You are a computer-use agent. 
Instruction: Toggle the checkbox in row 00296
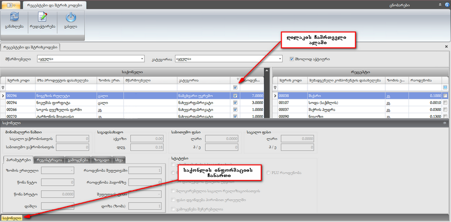click(x=235, y=96)
